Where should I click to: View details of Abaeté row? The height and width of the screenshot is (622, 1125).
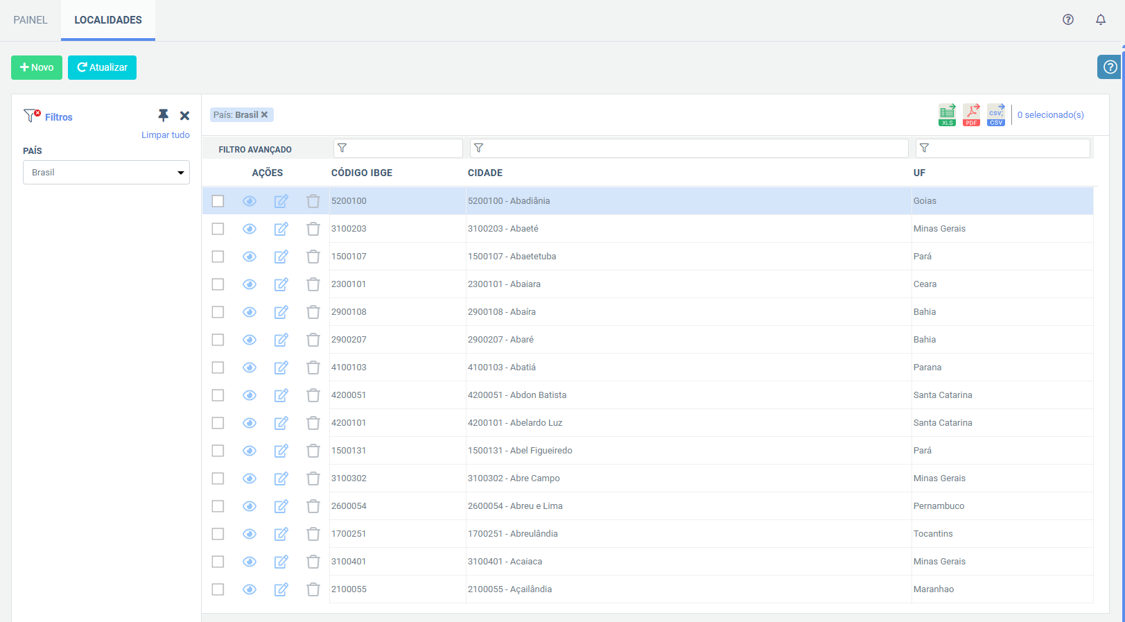tap(250, 229)
